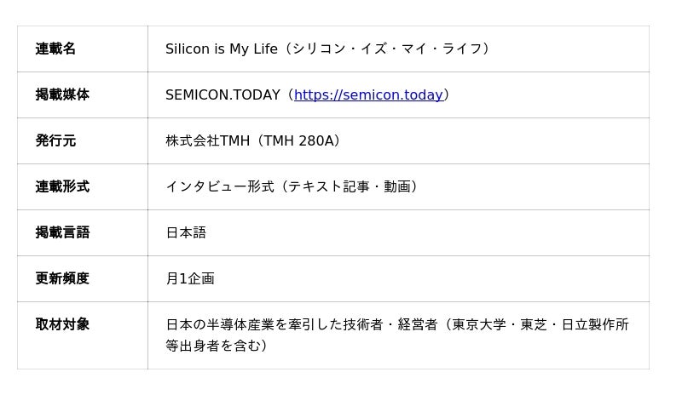
Task: Click the 掲載媒体 row label
Action: click(x=62, y=95)
